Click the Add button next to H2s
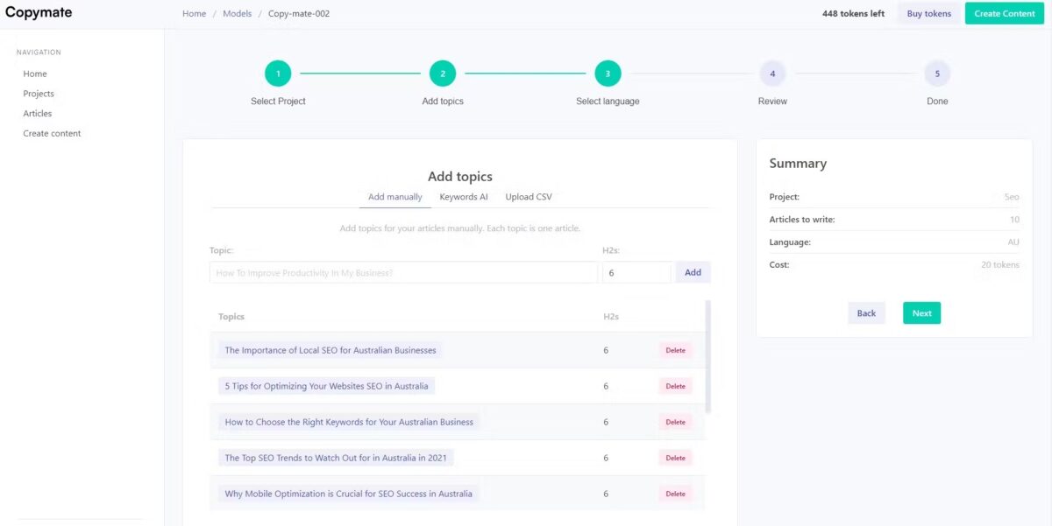Screen dimensions: 1052x526 (x=693, y=271)
